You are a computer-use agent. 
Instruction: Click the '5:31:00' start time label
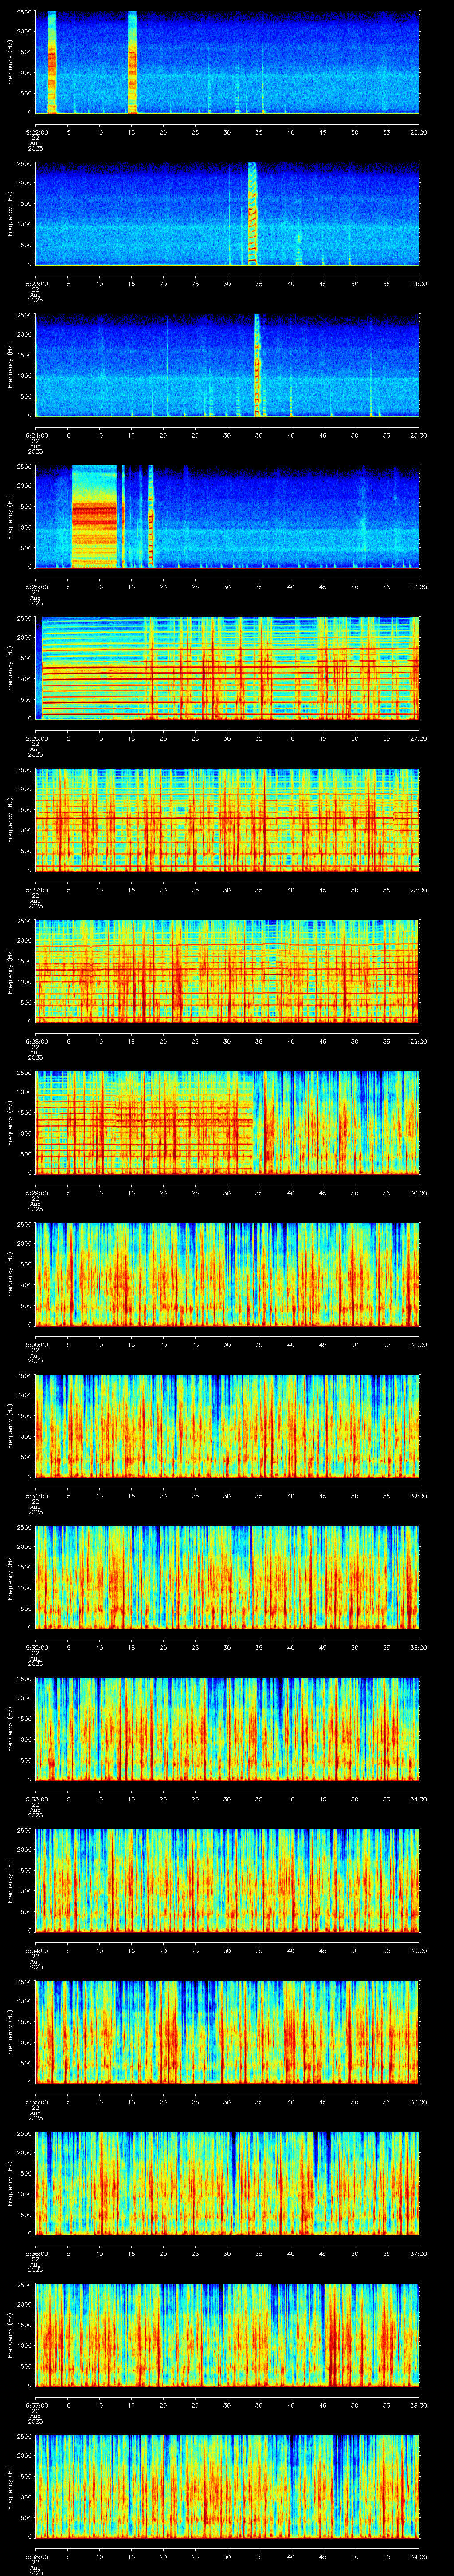(36, 1496)
